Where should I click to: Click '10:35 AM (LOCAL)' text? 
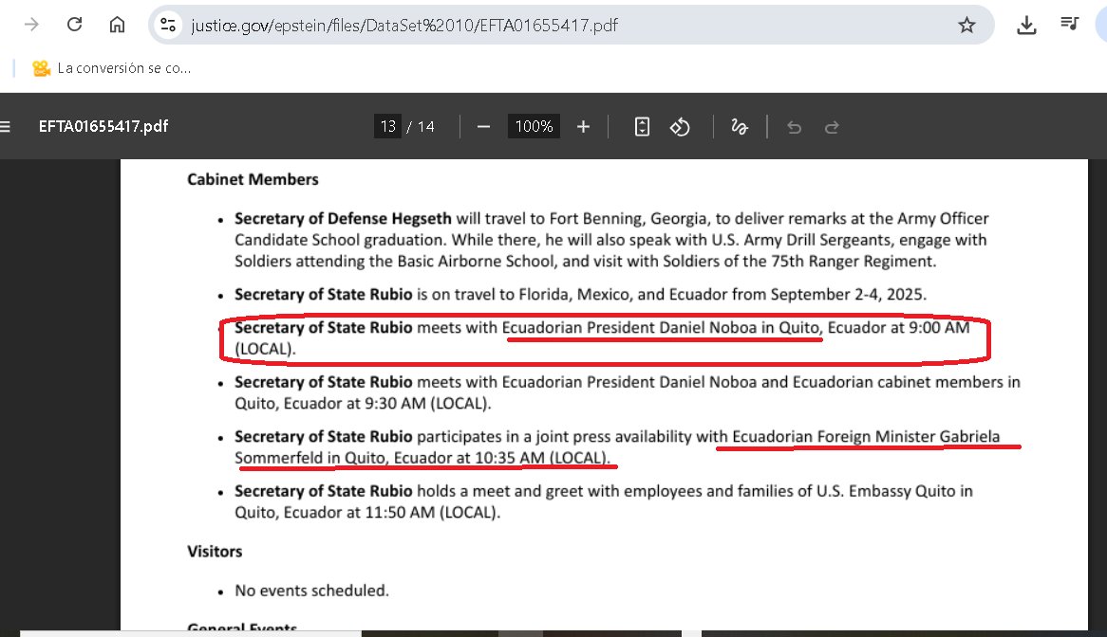point(541,458)
